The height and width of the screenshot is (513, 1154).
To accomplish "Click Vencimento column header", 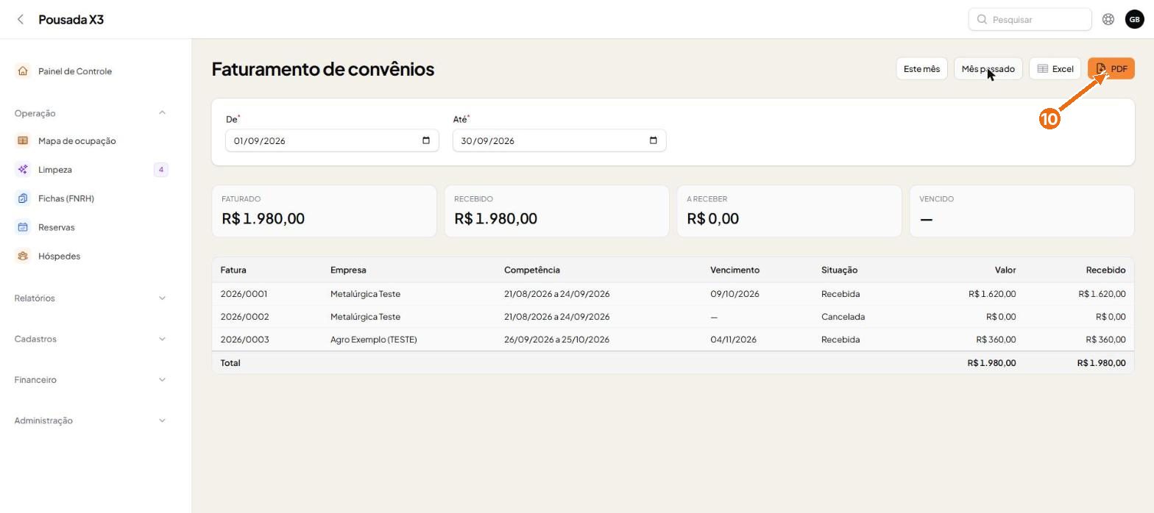I will pyautogui.click(x=734, y=270).
